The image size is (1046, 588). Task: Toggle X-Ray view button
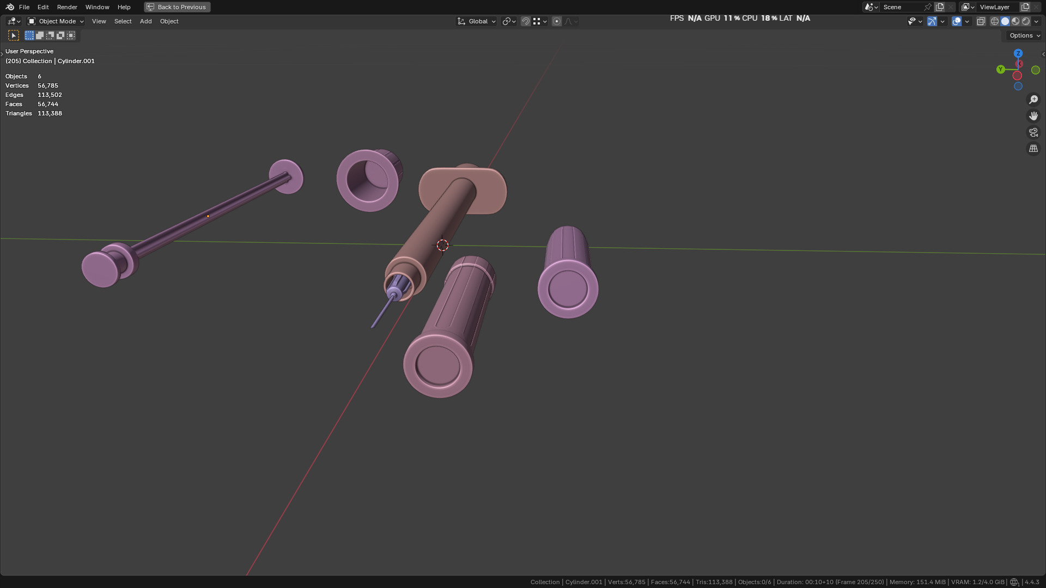click(981, 21)
